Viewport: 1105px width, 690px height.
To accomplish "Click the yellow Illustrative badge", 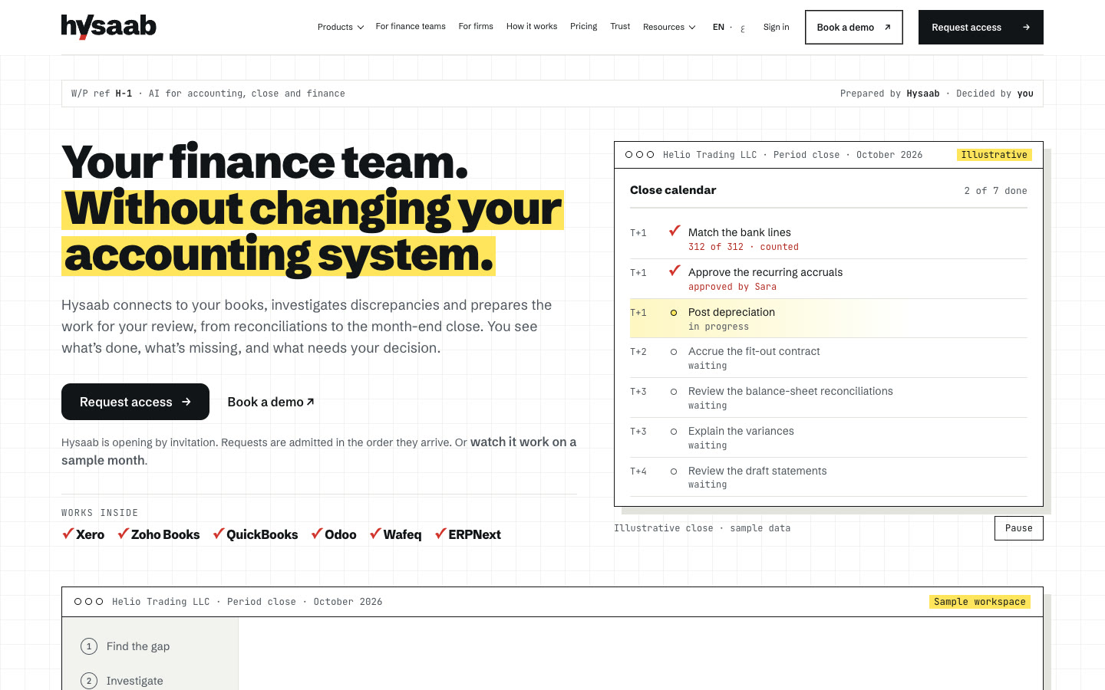I will (x=994, y=155).
